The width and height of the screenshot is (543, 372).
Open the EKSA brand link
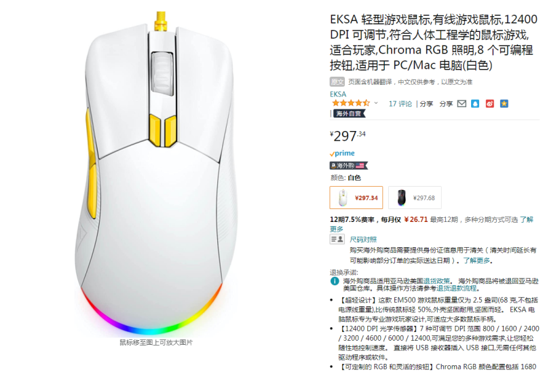point(338,94)
